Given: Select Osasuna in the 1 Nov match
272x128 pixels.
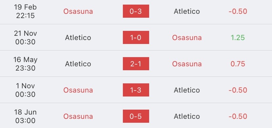Looking at the screenshot, I should pyautogui.click(x=78, y=90).
